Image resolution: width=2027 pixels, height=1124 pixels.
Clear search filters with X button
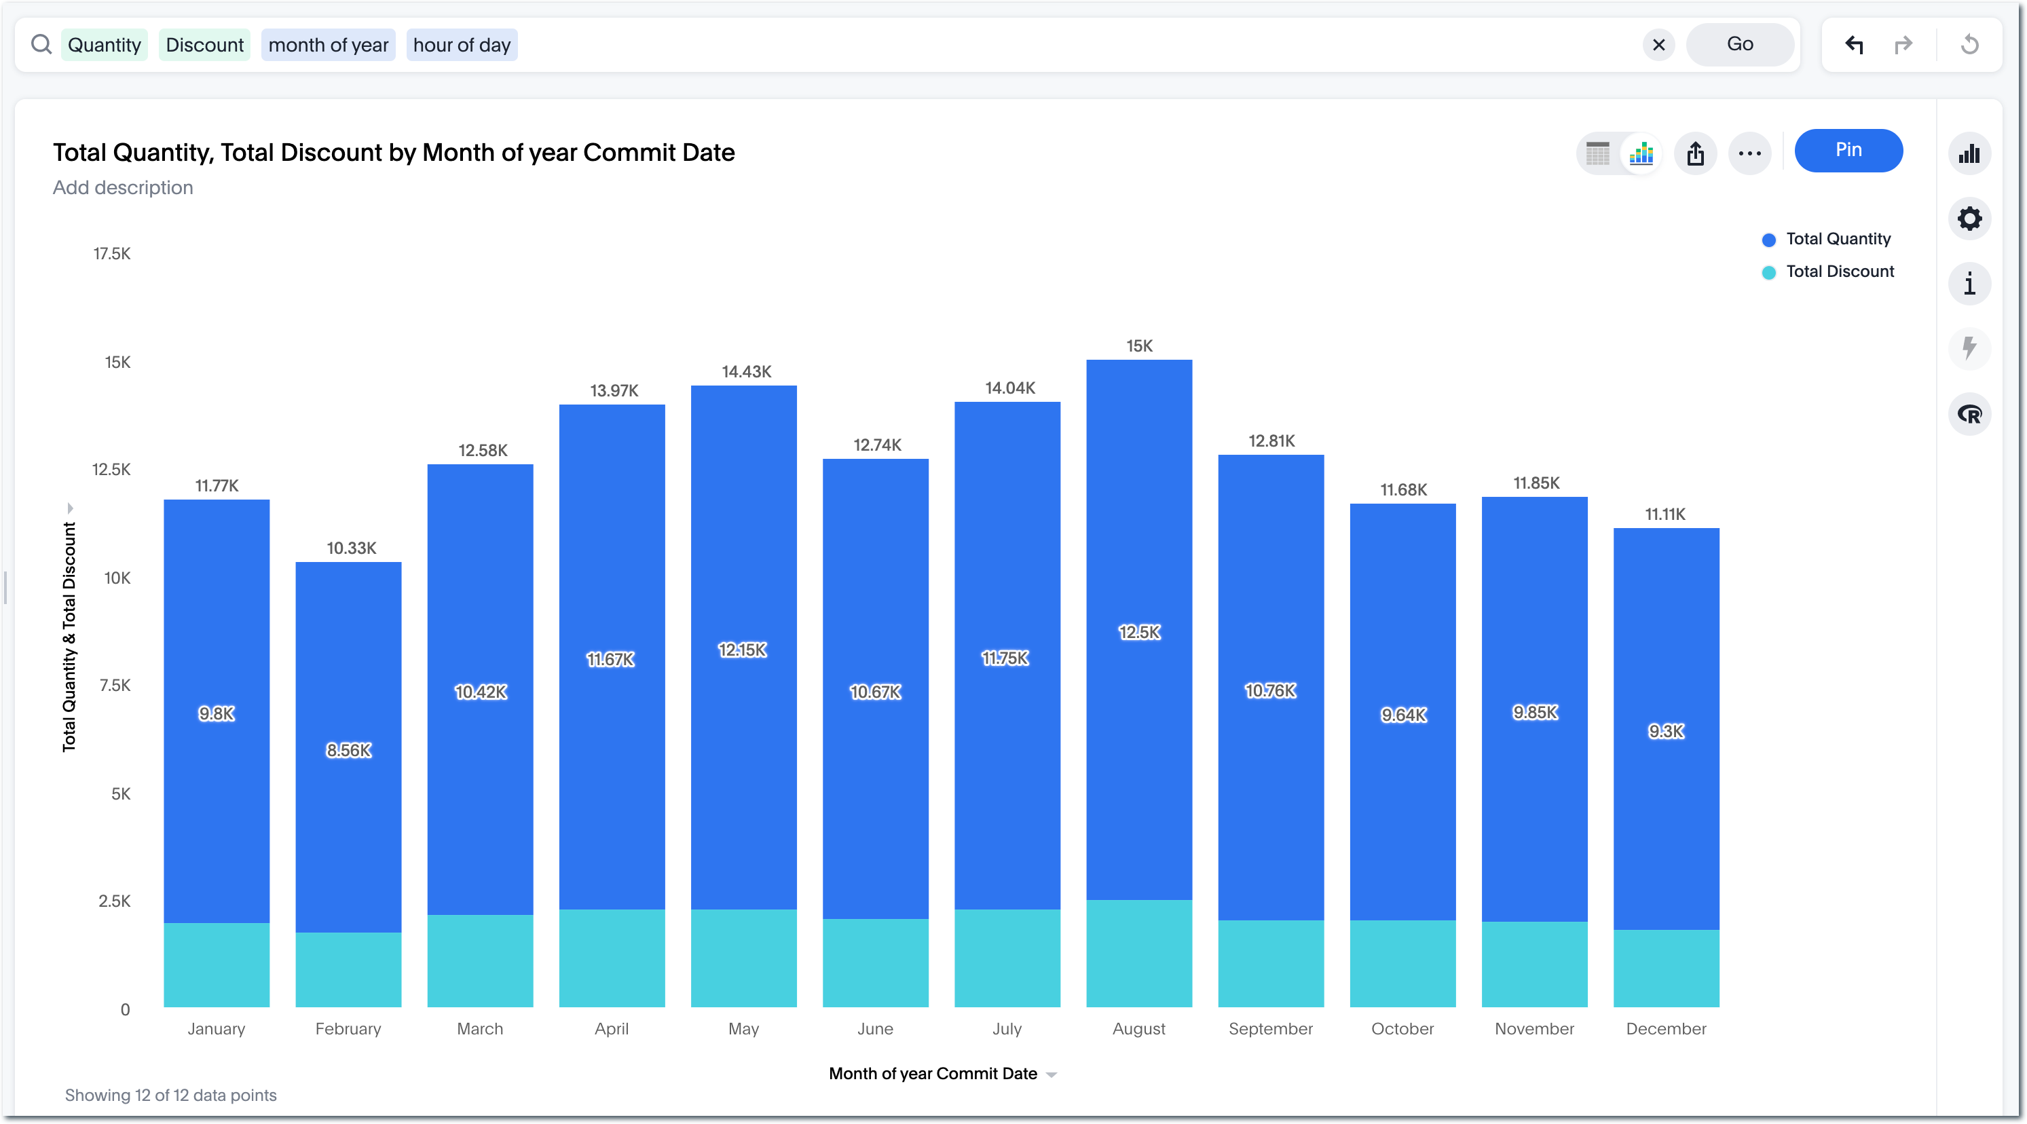1659,43
